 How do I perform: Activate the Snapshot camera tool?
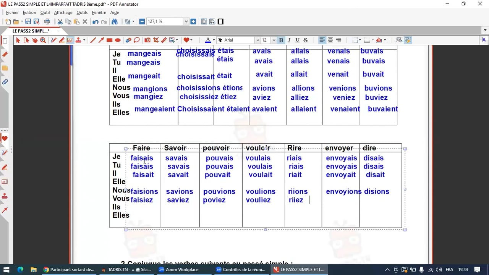(x=147, y=40)
